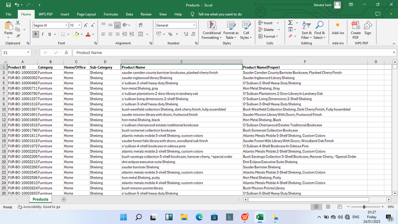Select the Products sheet tab
This screenshot has height=224, width=398.
click(40, 199)
